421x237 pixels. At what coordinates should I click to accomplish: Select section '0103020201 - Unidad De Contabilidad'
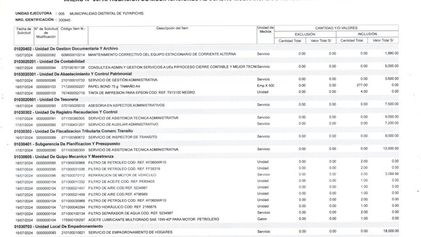pyautogui.click(x=50, y=61)
